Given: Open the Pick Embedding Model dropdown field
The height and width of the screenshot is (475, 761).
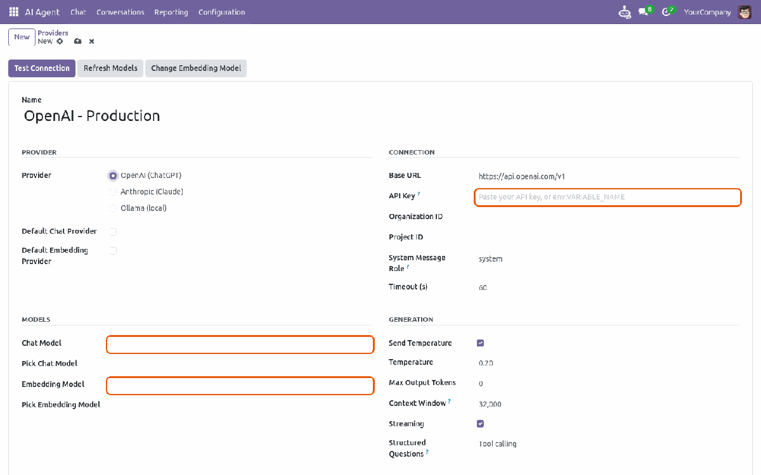Looking at the screenshot, I should [240, 405].
